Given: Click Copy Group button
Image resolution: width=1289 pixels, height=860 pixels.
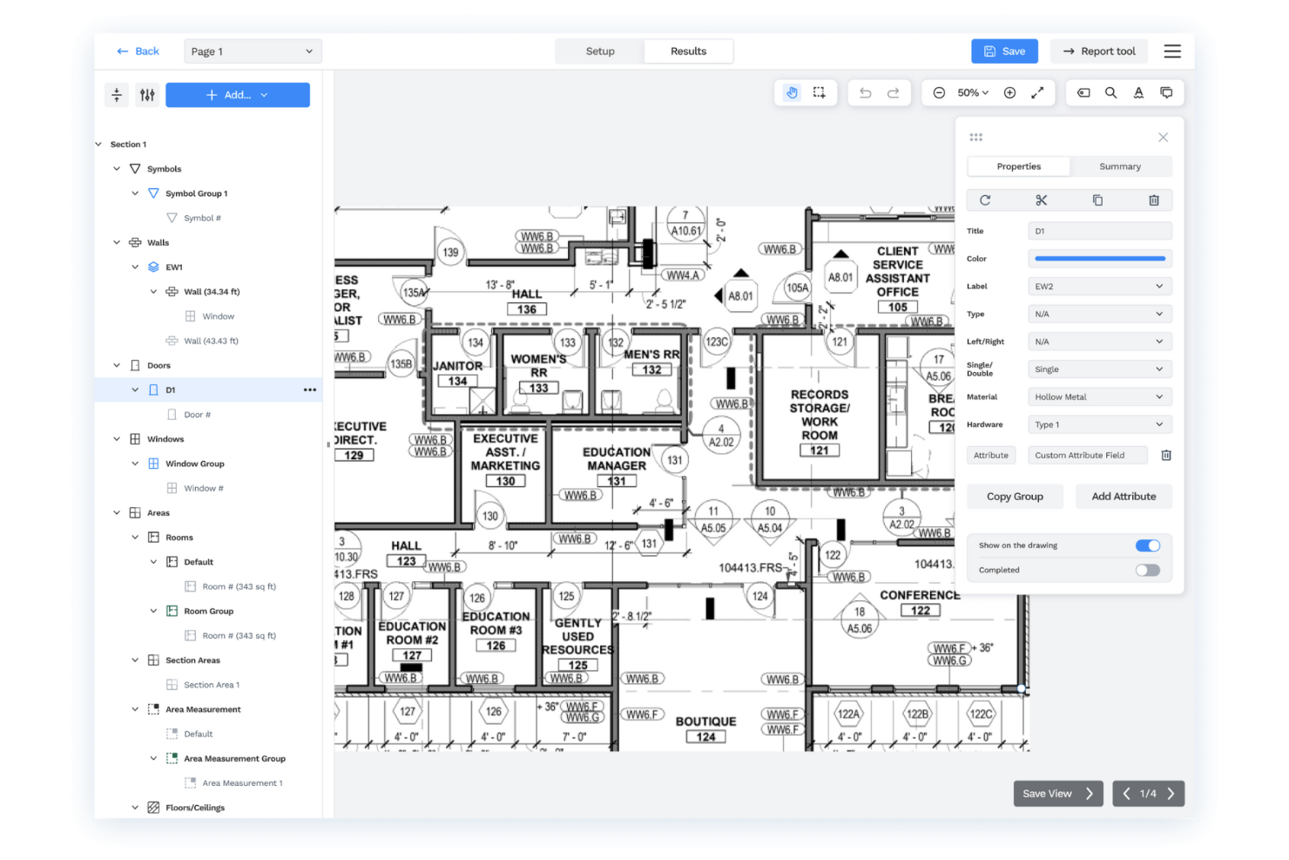Looking at the screenshot, I should coord(1015,497).
